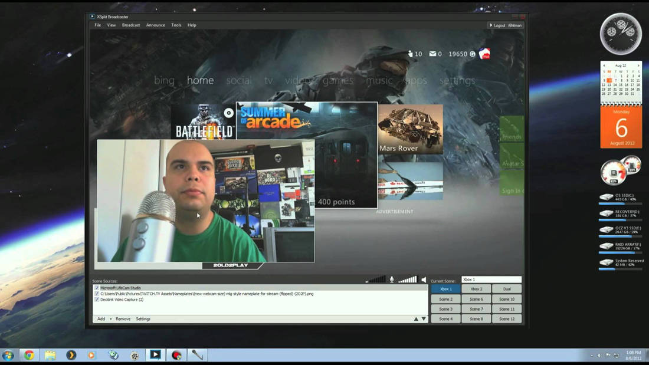Click the Xbox messages envelope icon

coord(432,54)
